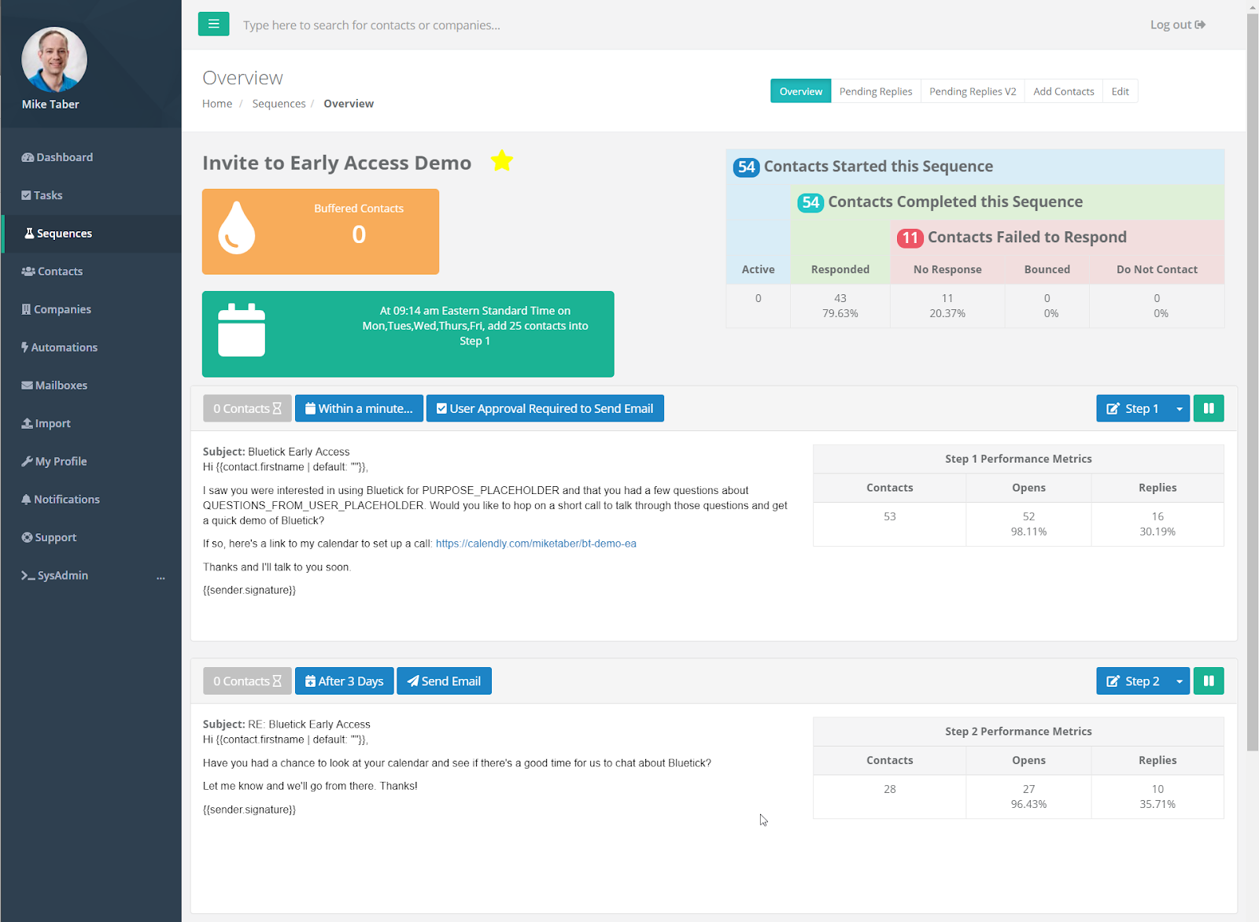
Task: Open Support in the sidebar
Action: coord(49,537)
